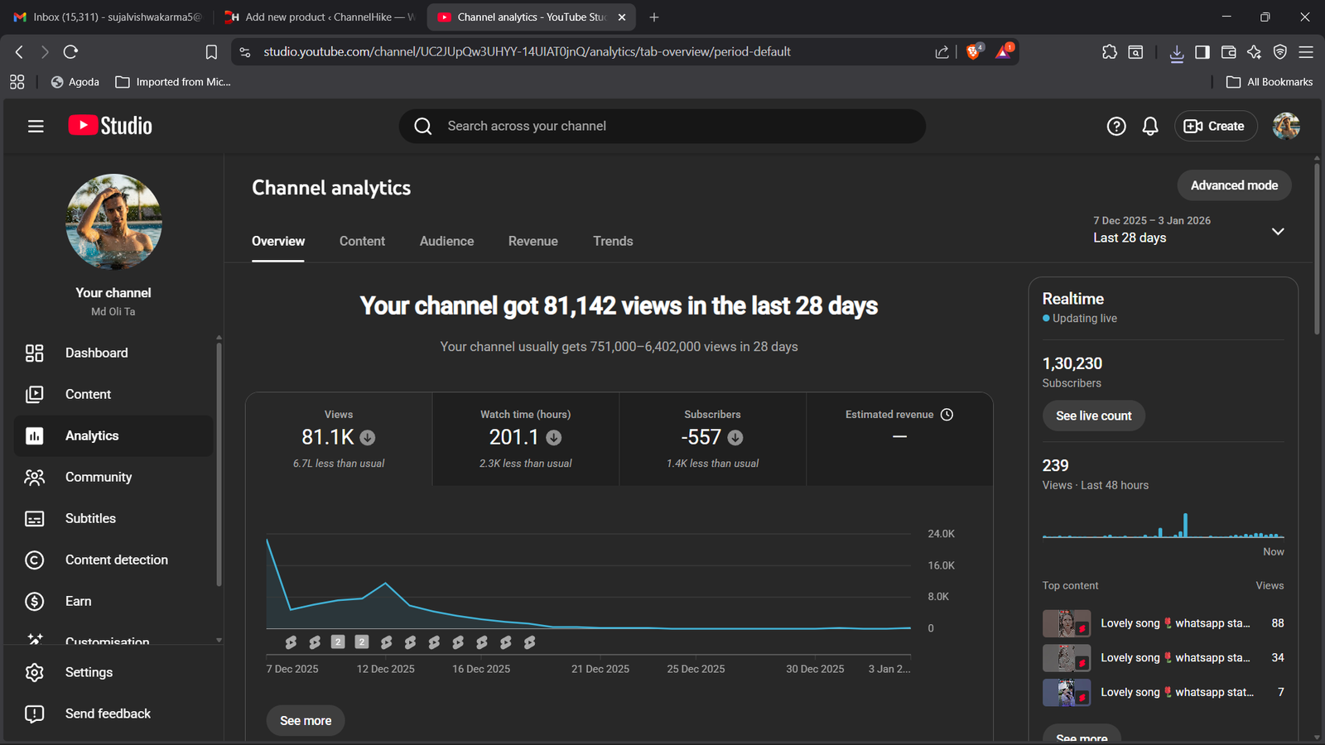1325x745 pixels.
Task: Click the video marker under 12 Dec 2025
Action: point(386,642)
